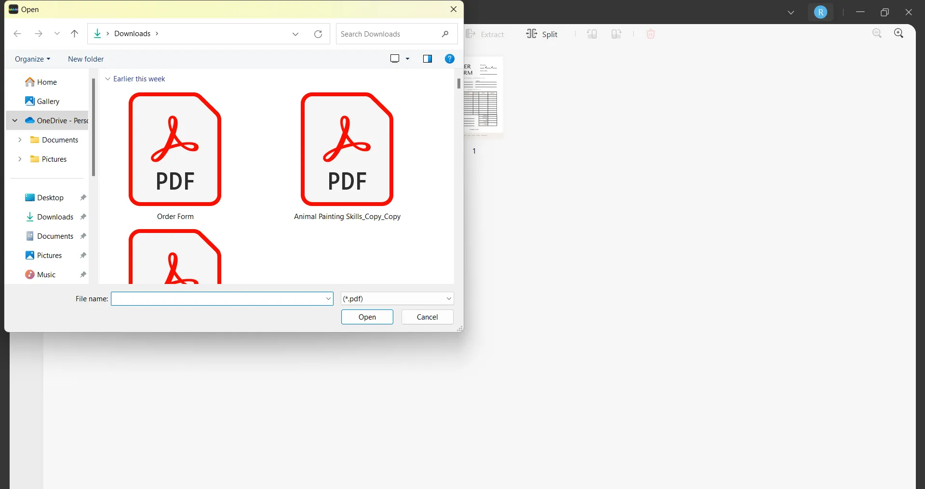Screen dimensions: 925x489
Task: Toggle the preview pane
Action: tap(428, 59)
